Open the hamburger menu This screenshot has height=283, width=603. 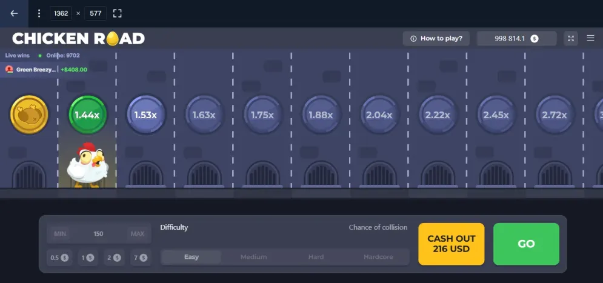590,38
